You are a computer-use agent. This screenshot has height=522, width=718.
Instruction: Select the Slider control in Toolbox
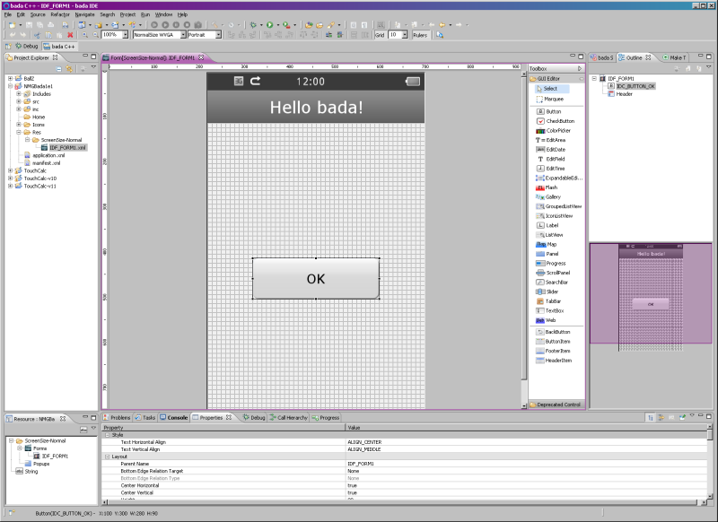tap(551, 291)
